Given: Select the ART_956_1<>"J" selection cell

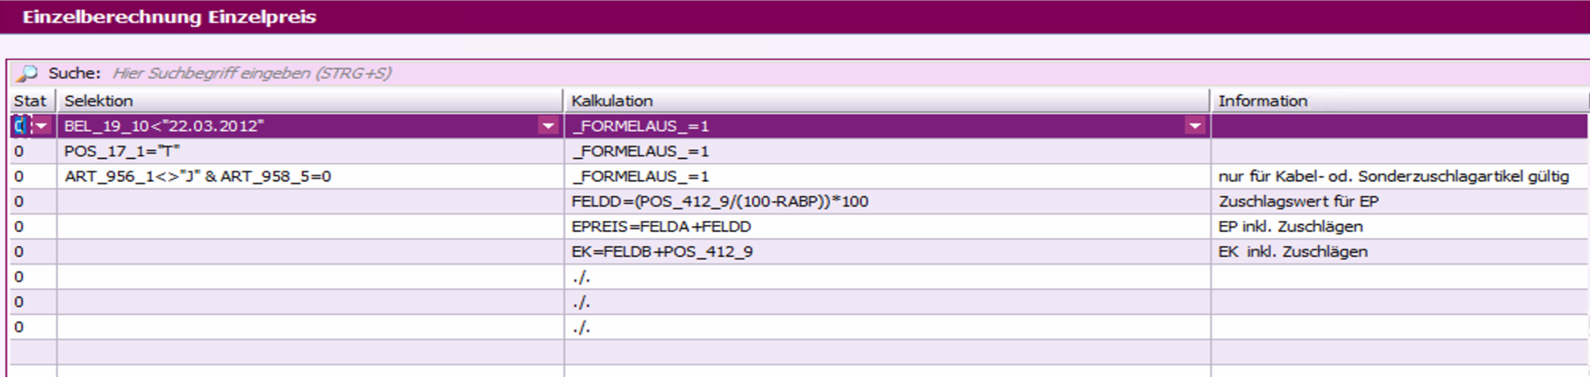Looking at the screenshot, I should click(309, 176).
